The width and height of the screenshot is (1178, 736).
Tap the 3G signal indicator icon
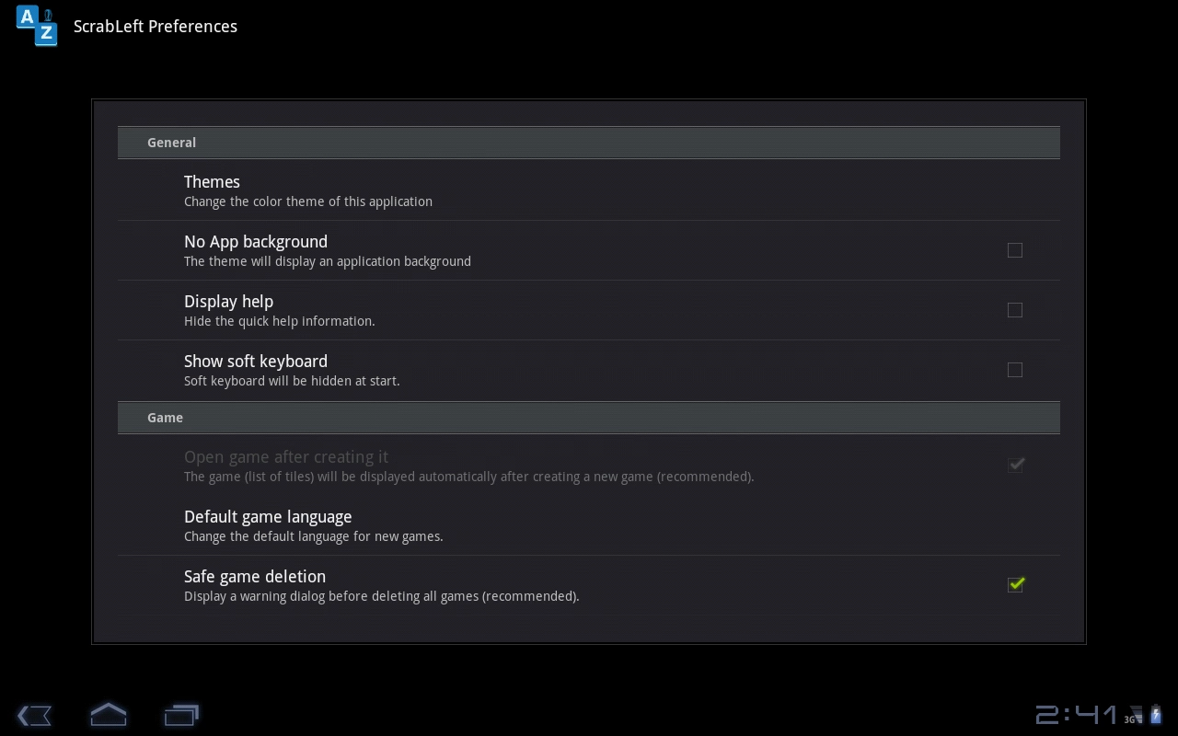pos(1133,716)
